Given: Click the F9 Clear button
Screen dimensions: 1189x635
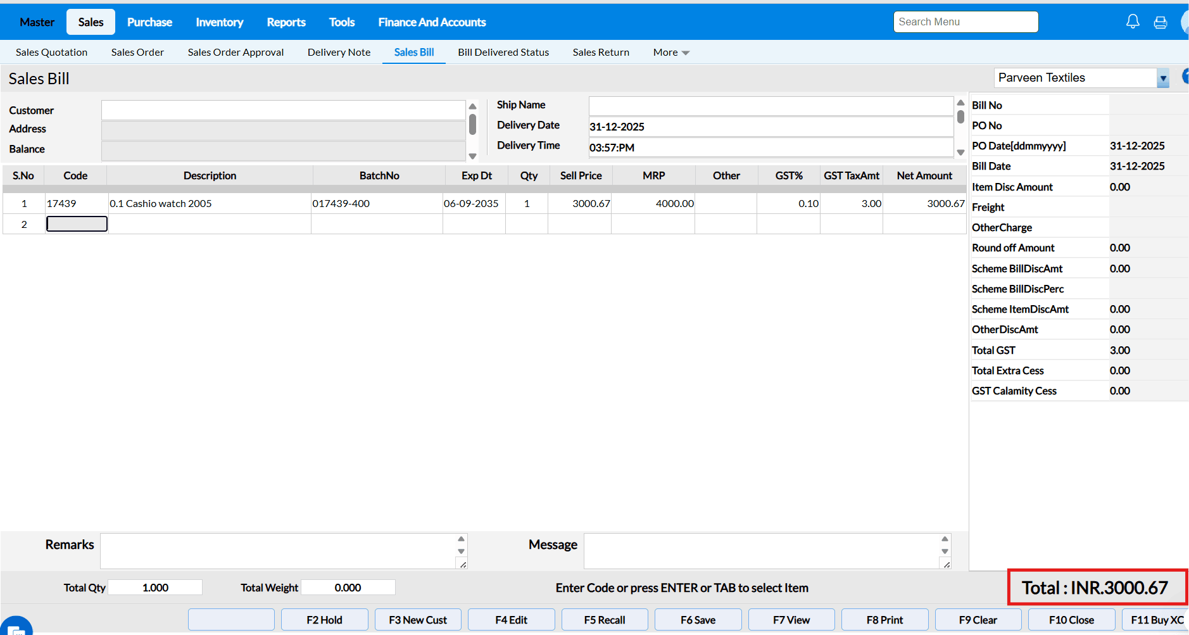Looking at the screenshot, I should (978, 620).
